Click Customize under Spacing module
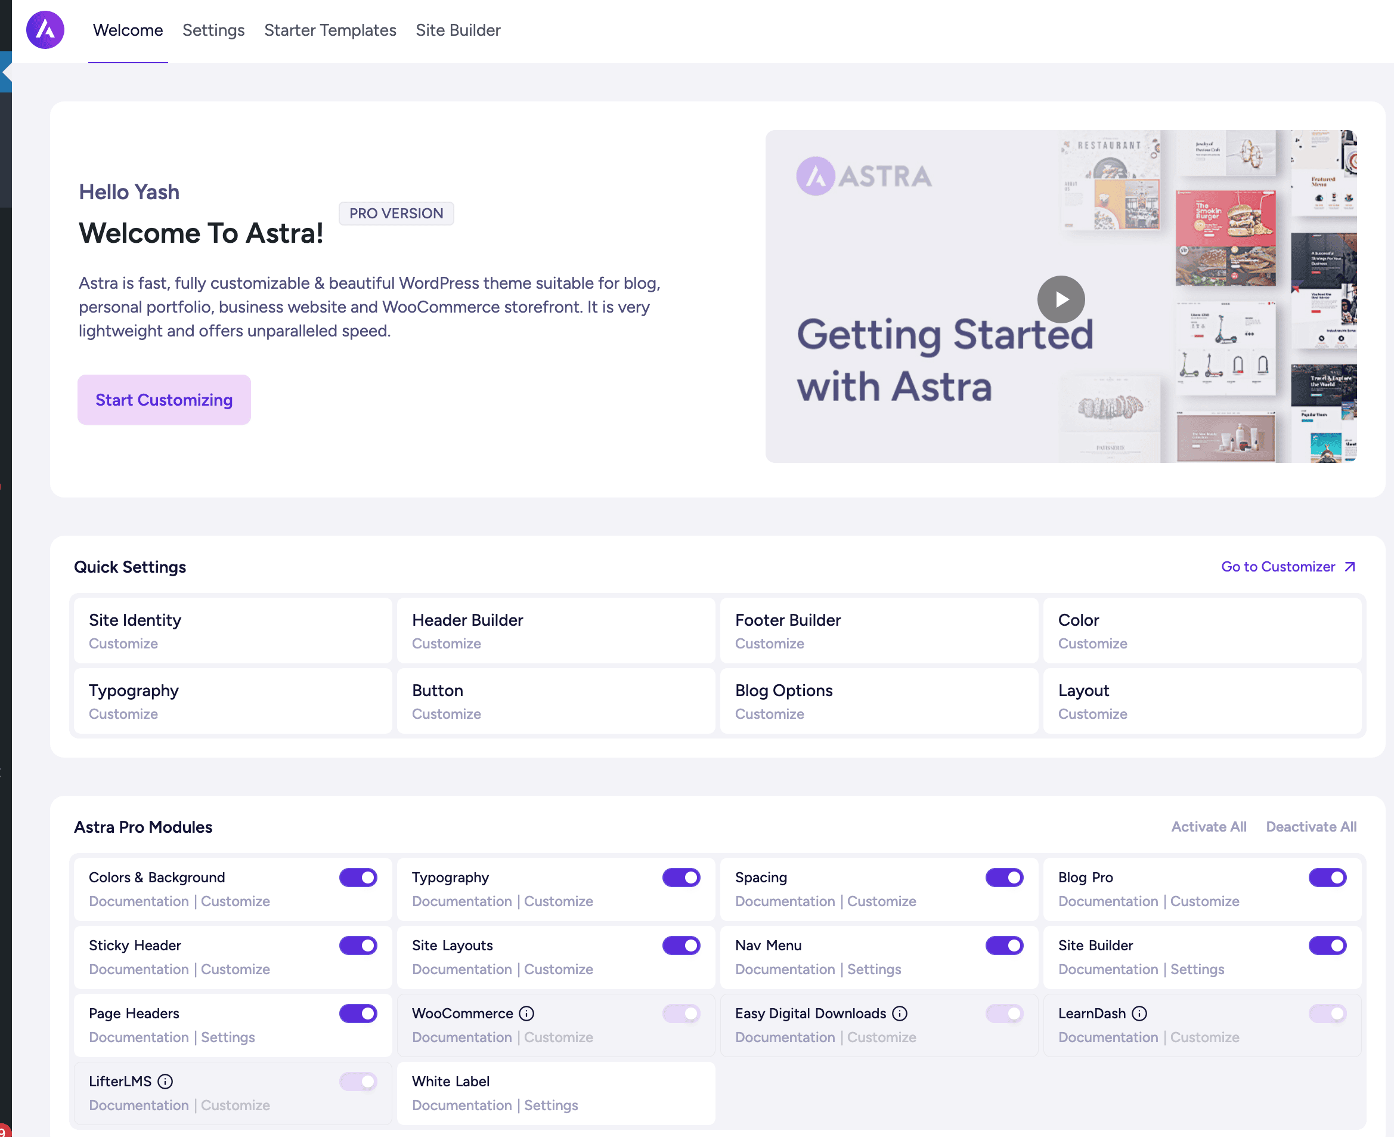The height and width of the screenshot is (1137, 1394). (x=882, y=901)
